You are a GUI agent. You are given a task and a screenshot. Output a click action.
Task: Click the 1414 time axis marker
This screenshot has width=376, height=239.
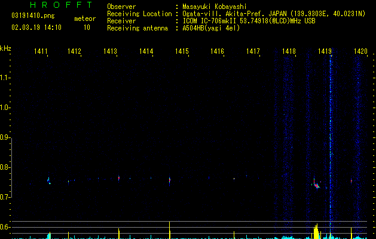tap(146, 51)
